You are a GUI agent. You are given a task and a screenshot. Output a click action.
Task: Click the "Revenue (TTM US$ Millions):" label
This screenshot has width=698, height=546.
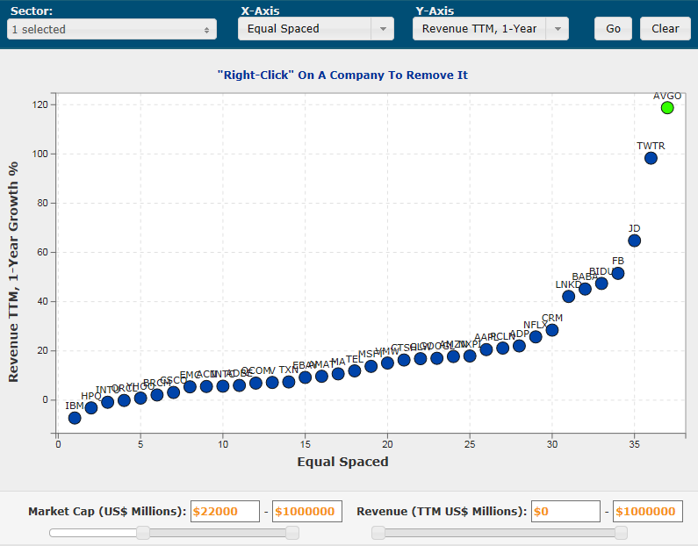point(442,511)
